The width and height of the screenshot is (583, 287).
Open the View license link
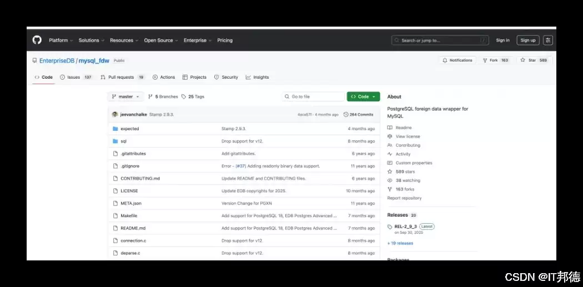tap(404, 136)
